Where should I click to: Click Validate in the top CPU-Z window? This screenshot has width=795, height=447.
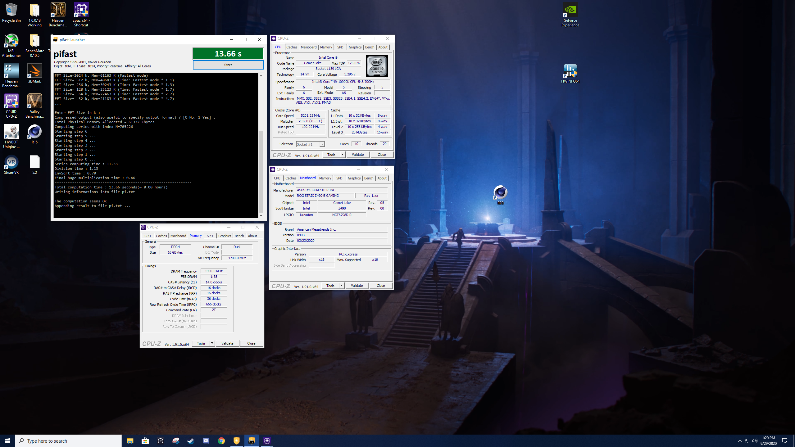pyautogui.click(x=358, y=155)
